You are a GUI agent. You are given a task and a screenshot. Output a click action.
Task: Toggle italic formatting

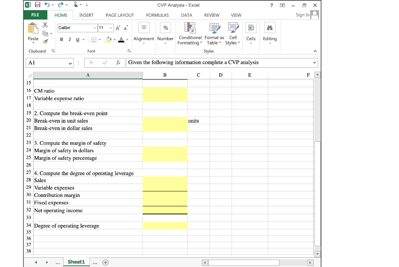click(69, 39)
